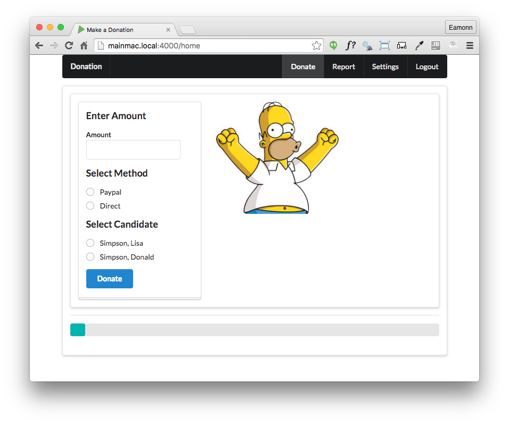The height and width of the screenshot is (424, 509).
Task: Log out using the Logout link
Action: 426,66
